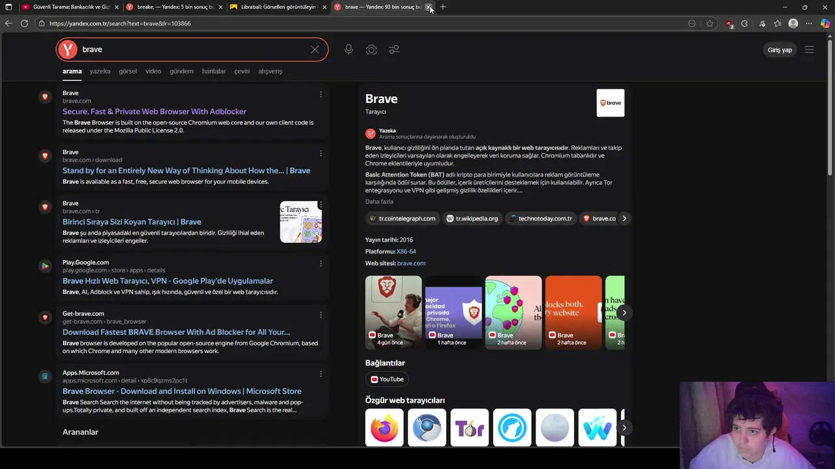The width and height of the screenshot is (835, 469).
Task: Open the Extensions puzzle icon
Action: tap(744, 23)
